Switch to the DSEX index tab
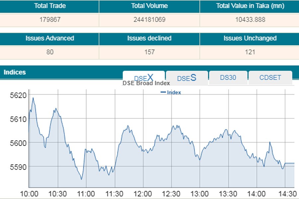The image size is (299, 199). point(144,78)
